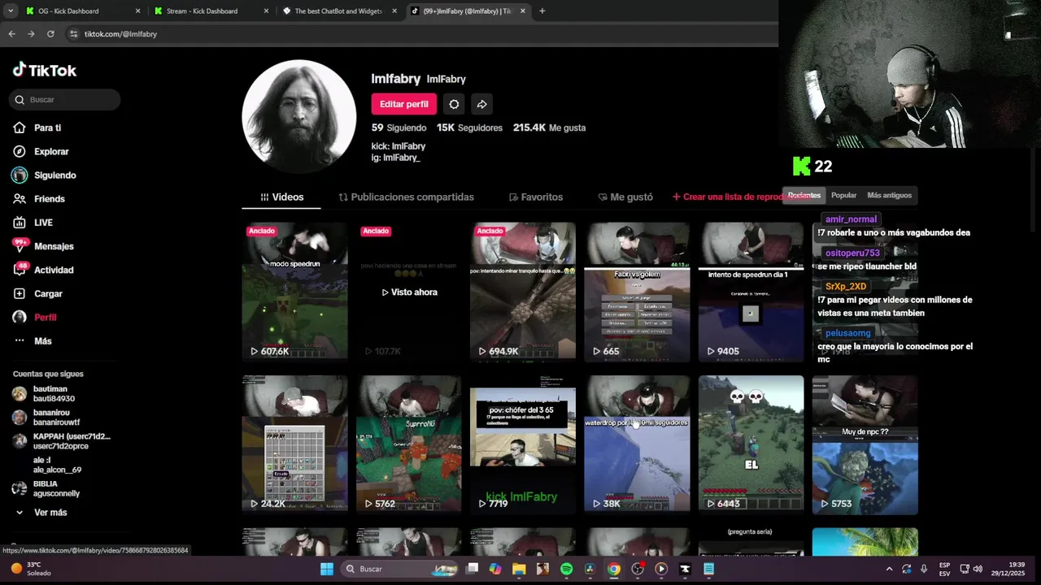Open the waterdrop video with 38K views

click(x=637, y=444)
